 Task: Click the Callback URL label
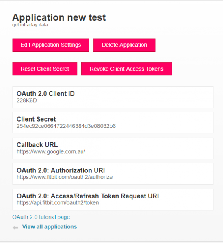coord(37,145)
